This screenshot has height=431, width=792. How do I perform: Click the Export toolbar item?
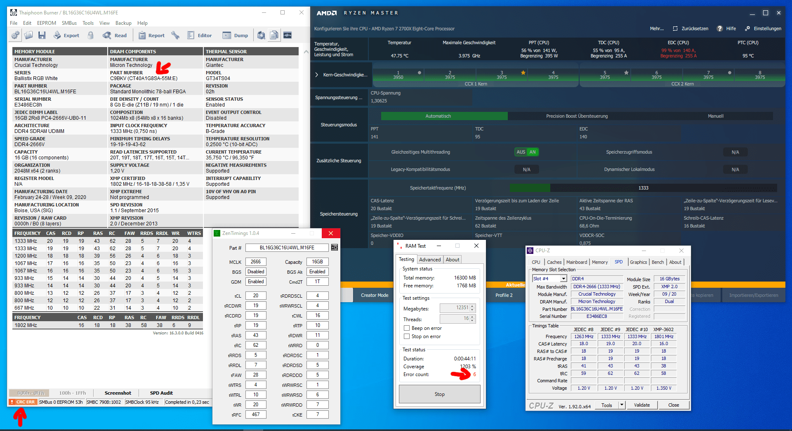66,36
